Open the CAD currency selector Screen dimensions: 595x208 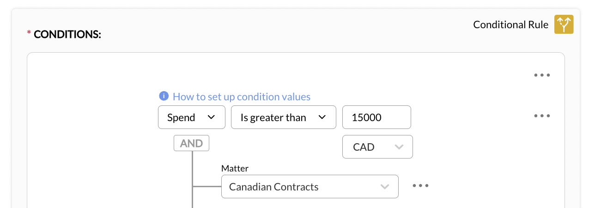377,147
